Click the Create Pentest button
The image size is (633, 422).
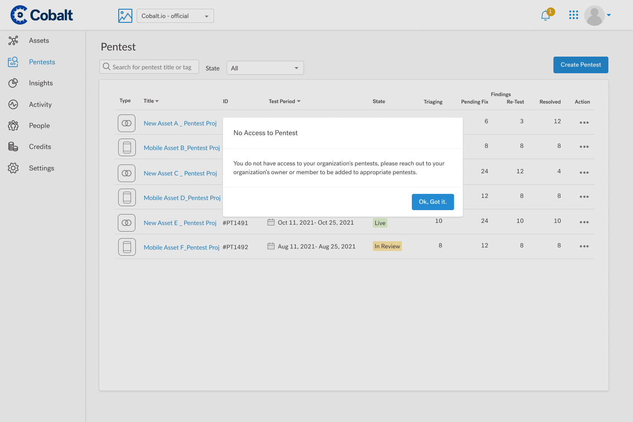(580, 65)
